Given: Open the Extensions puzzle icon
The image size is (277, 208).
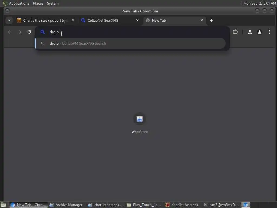Looking at the screenshot, I should tap(236, 32).
